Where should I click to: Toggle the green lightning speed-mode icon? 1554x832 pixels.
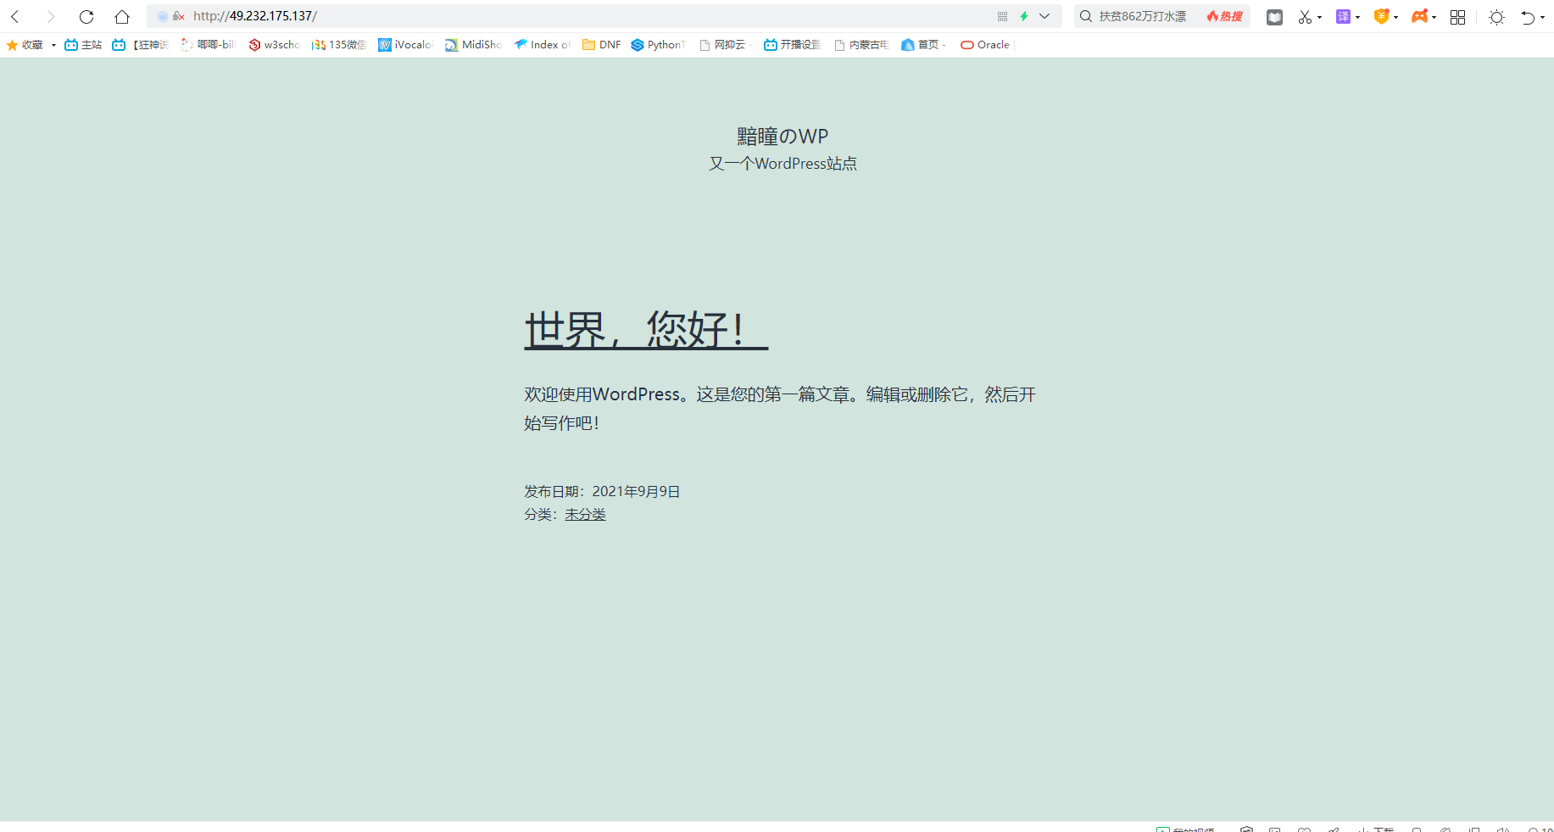click(1024, 16)
